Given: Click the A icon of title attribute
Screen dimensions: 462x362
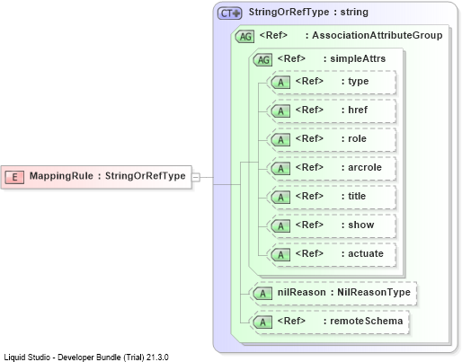Looking at the screenshot, I should coord(280,198).
